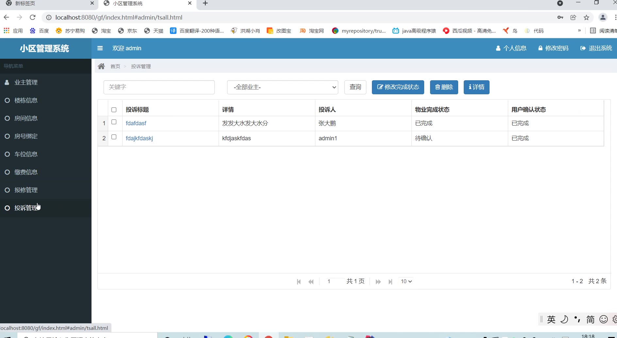The height and width of the screenshot is (338, 617).
Task: Click the 小区管理系统 logo title
Action: (x=44, y=48)
